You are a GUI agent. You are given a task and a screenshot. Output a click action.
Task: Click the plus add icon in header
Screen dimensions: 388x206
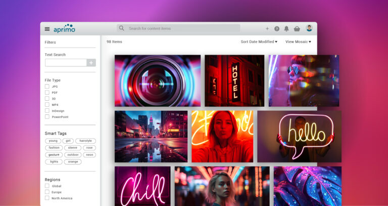point(267,29)
